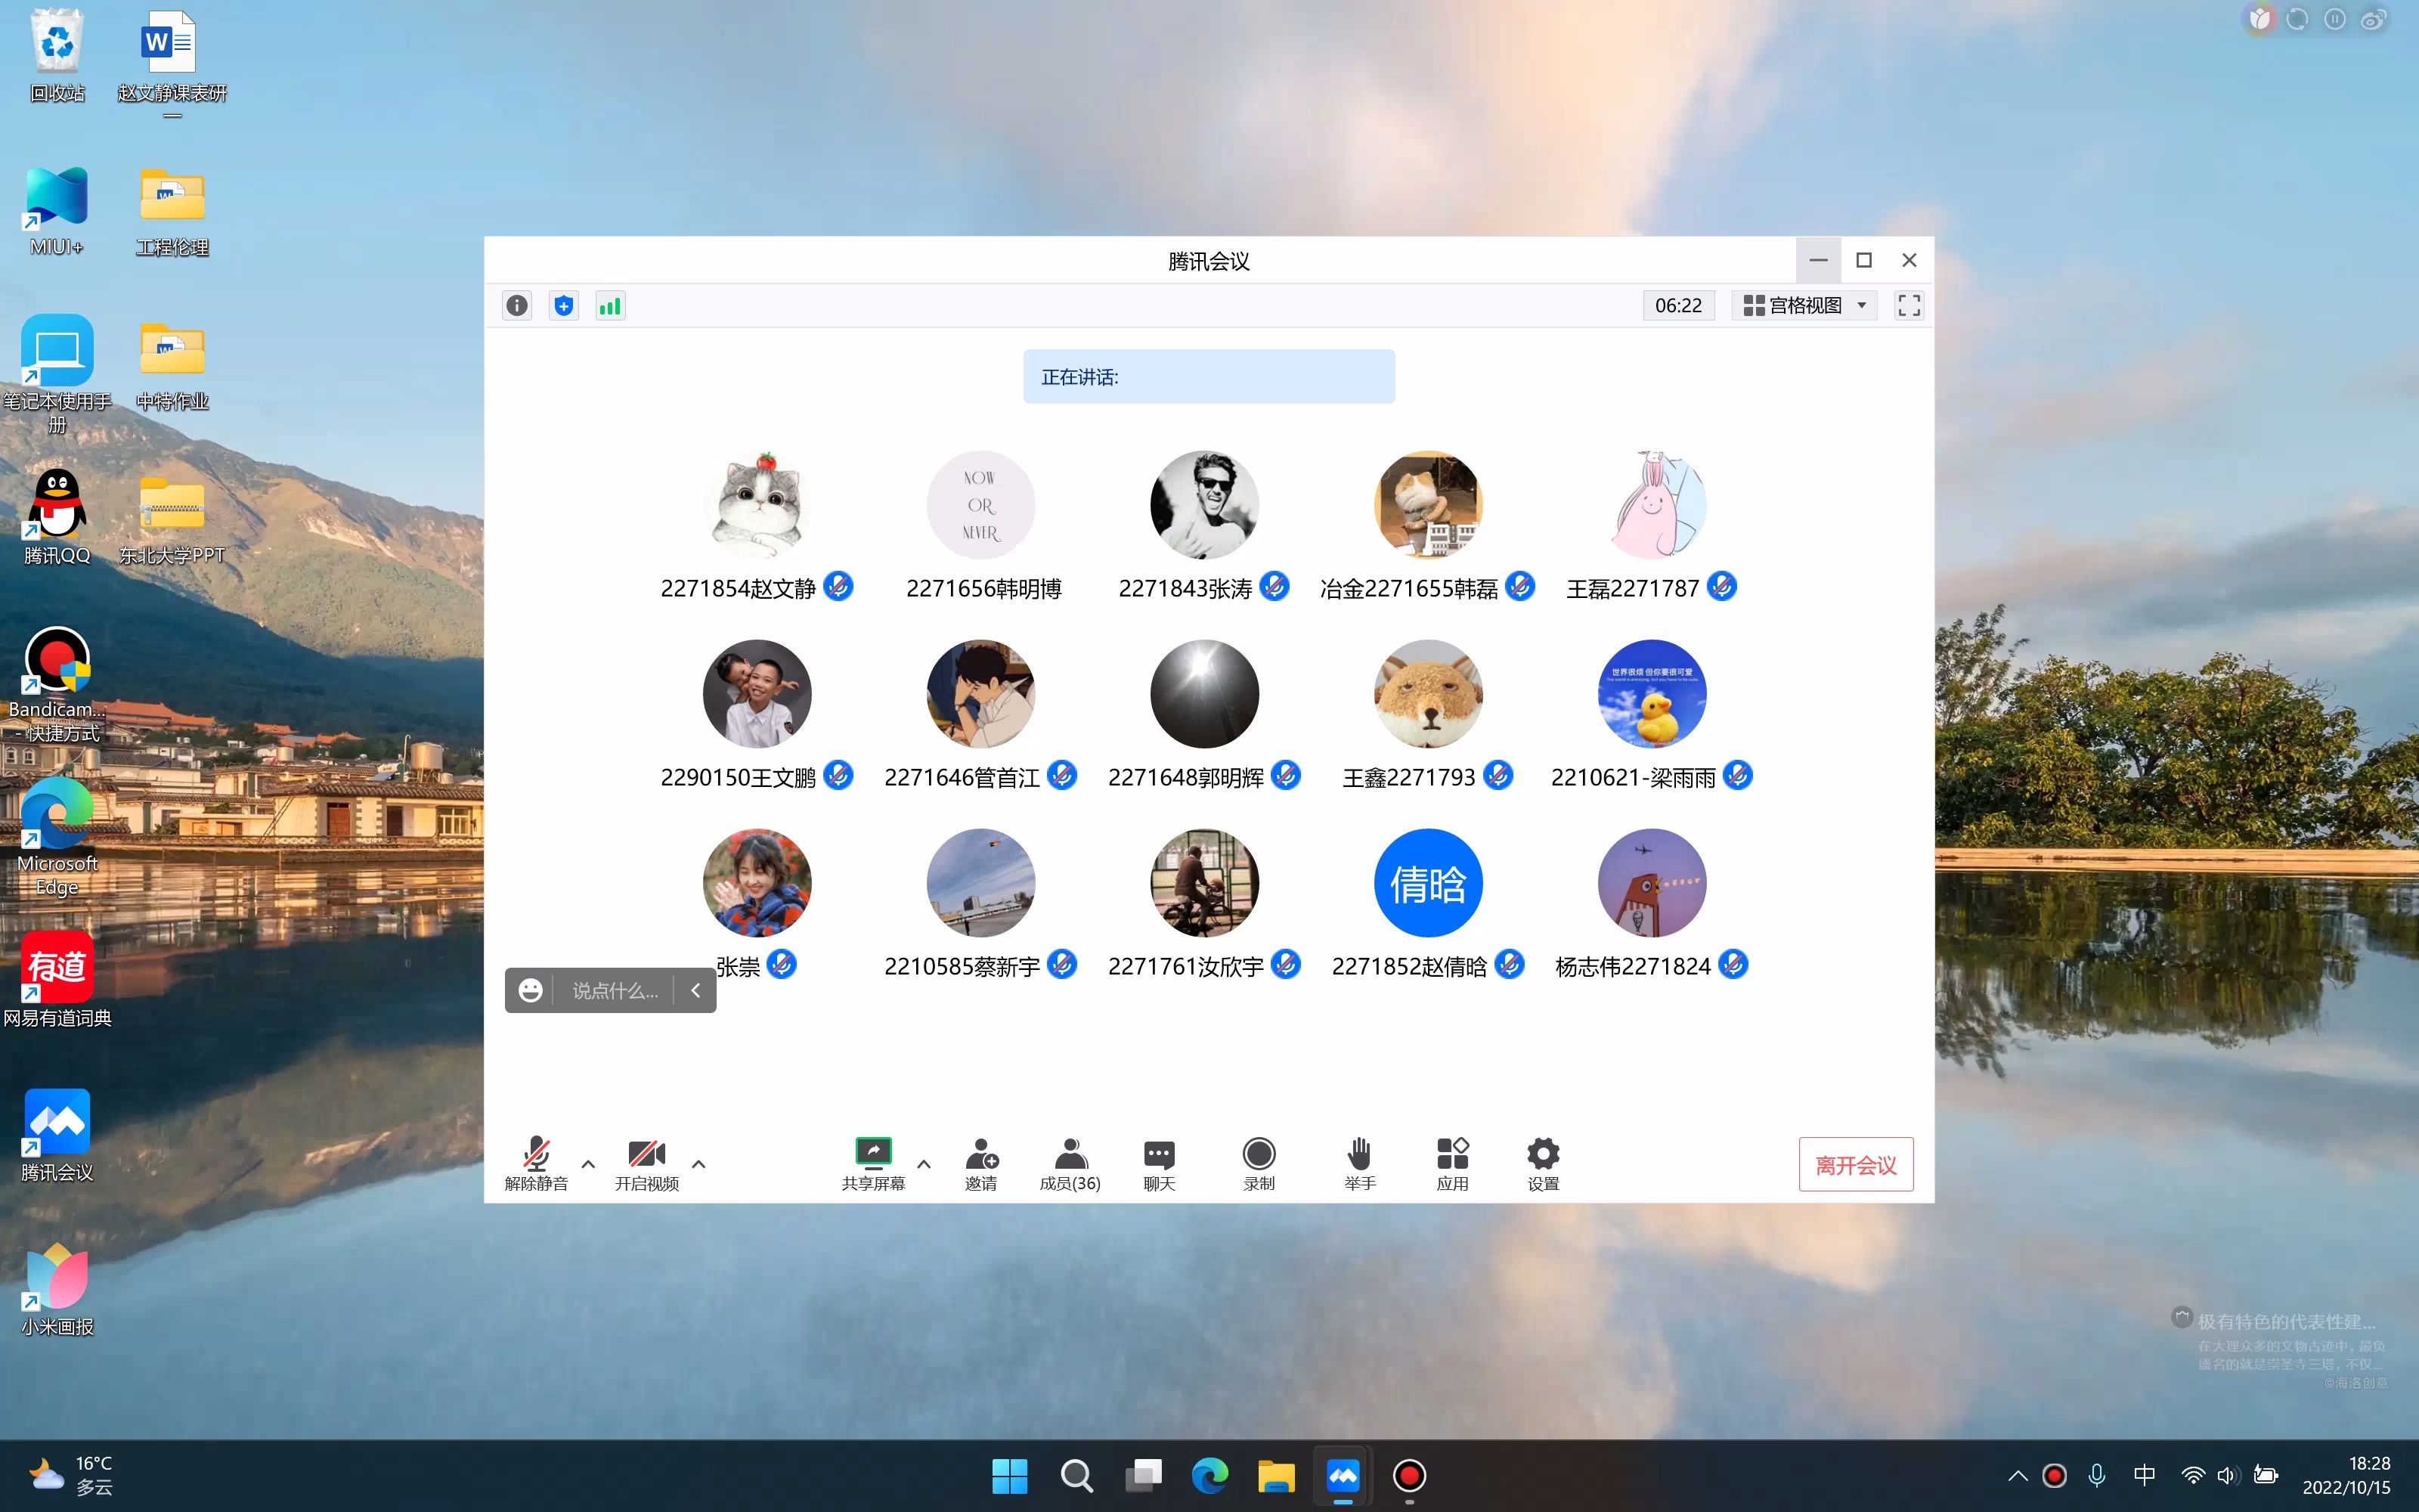Select 王磊2271787 rabbit avatar

click(1652, 505)
